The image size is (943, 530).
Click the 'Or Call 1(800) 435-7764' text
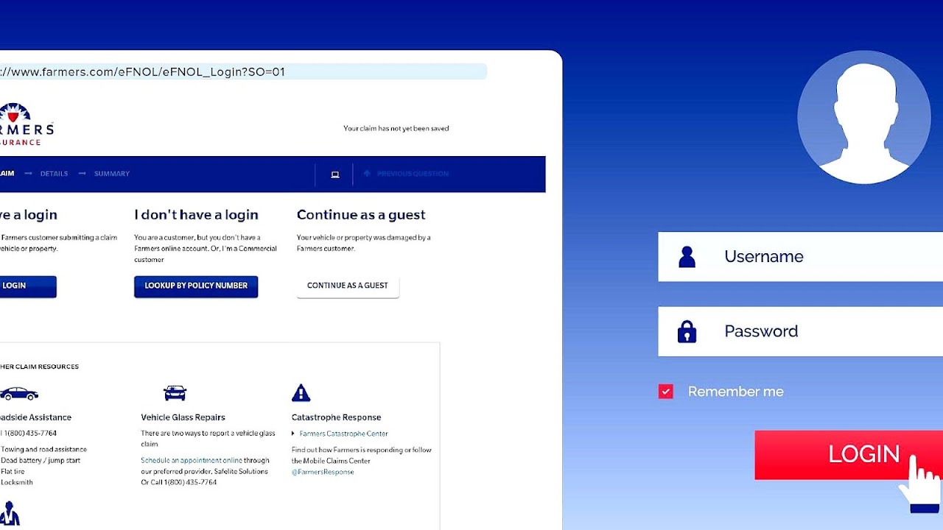point(179,482)
